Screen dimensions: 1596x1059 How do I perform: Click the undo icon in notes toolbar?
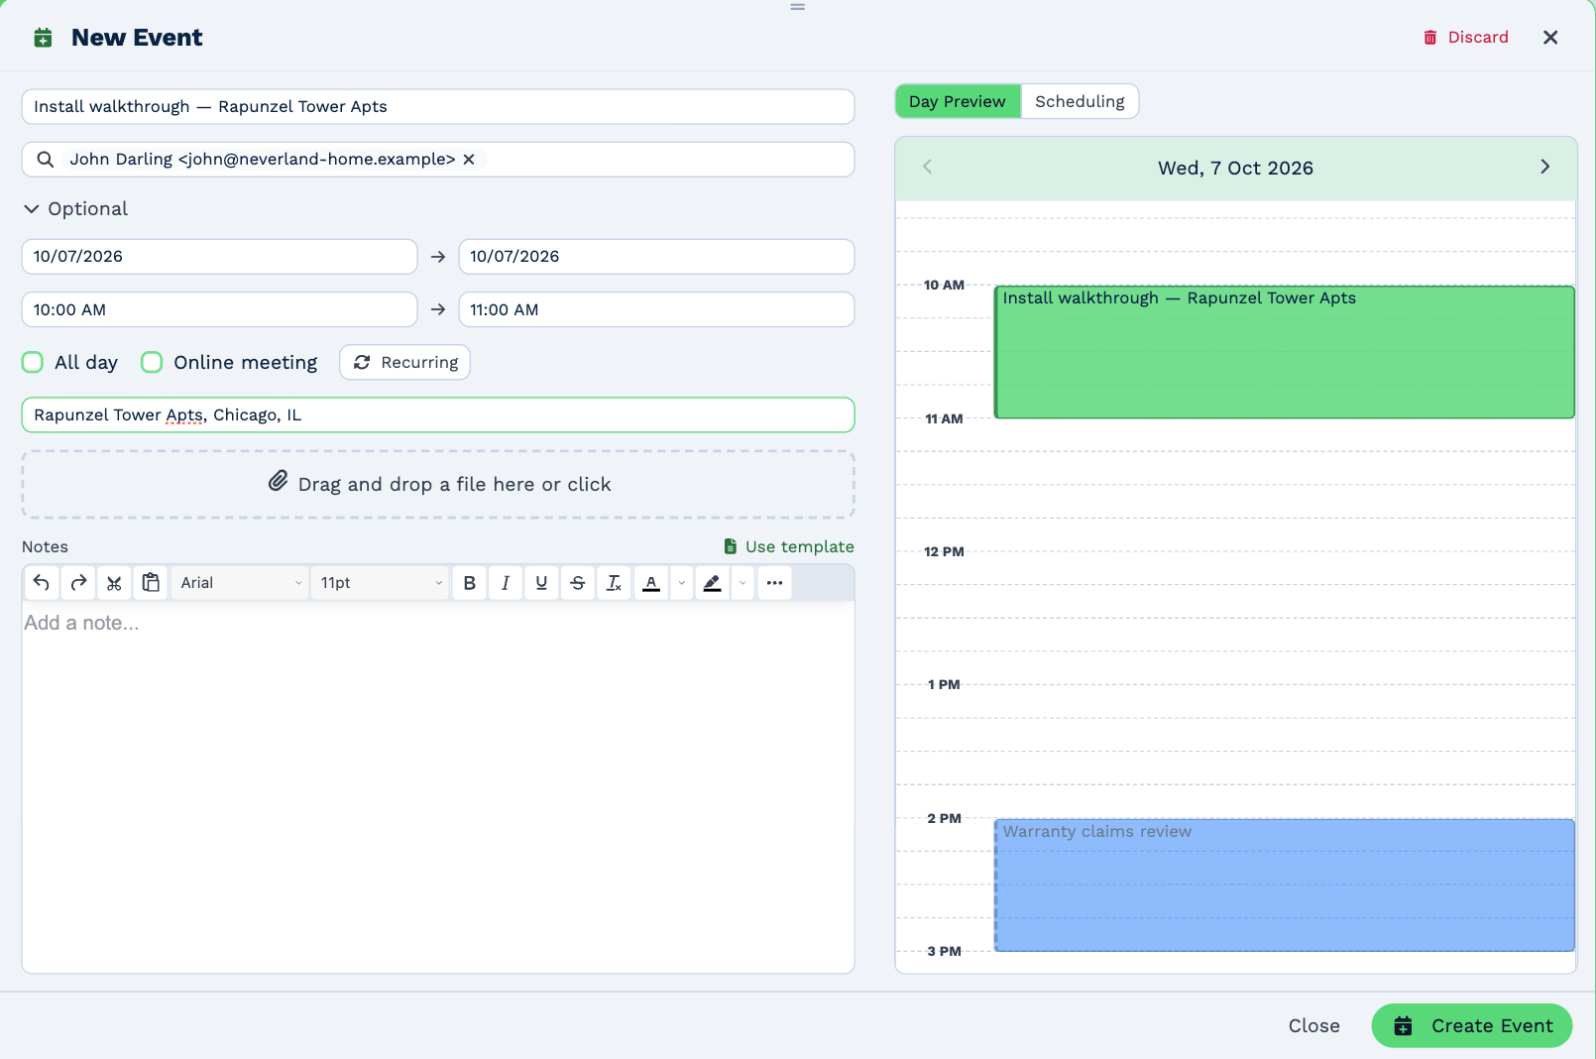tap(42, 583)
